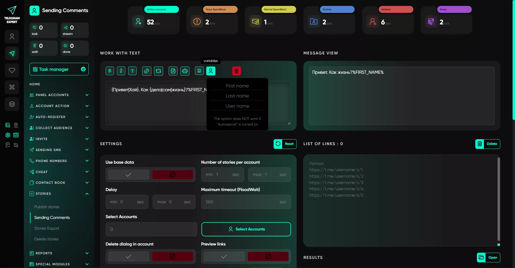Expand the Invite menu

59,139
